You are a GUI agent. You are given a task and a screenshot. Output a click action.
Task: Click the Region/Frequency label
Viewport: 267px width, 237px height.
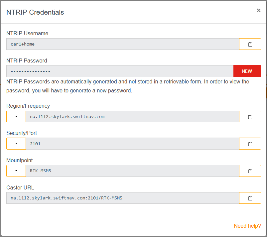click(28, 106)
